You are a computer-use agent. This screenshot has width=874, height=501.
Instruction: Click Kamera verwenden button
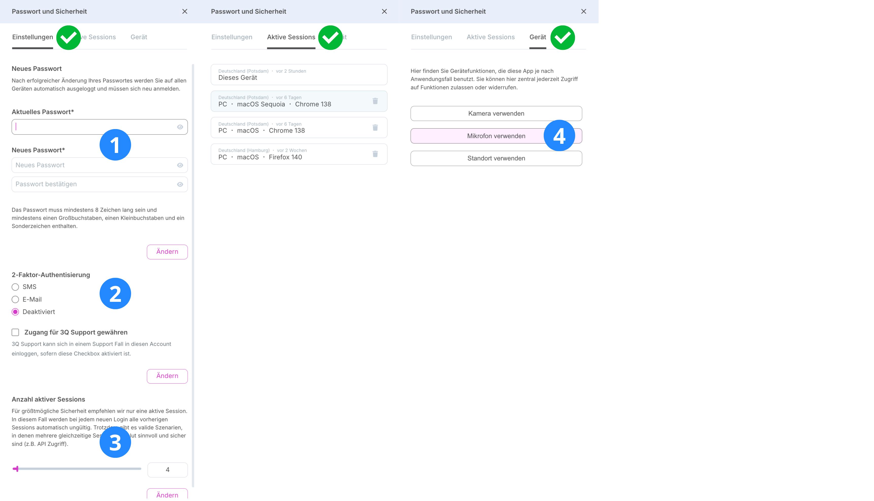[x=496, y=114]
